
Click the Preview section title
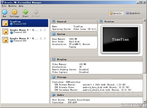[x=109, y=21]
